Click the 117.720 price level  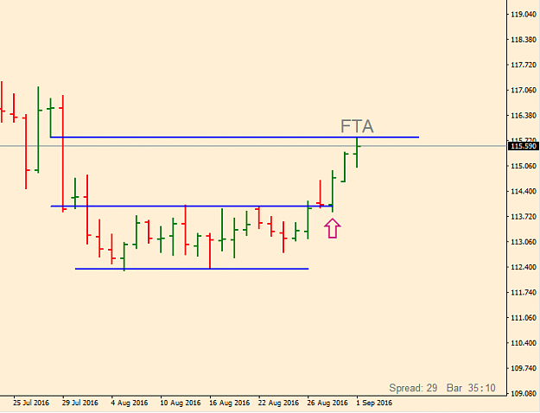pos(524,65)
